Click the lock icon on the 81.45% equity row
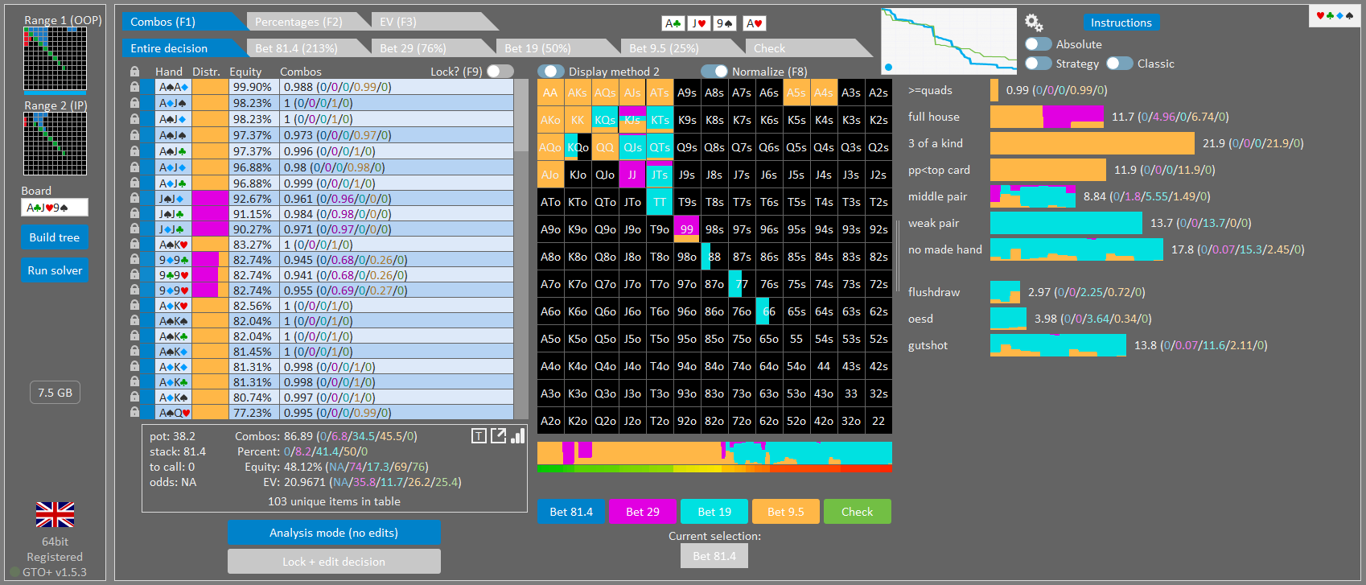This screenshot has height=585, width=1366. pos(134,352)
